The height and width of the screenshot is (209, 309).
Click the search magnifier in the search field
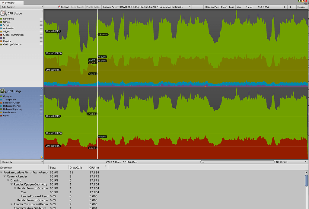point(203,162)
